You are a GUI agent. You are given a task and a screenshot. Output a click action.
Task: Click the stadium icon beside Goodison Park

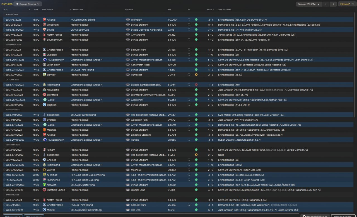tap(128, 120)
